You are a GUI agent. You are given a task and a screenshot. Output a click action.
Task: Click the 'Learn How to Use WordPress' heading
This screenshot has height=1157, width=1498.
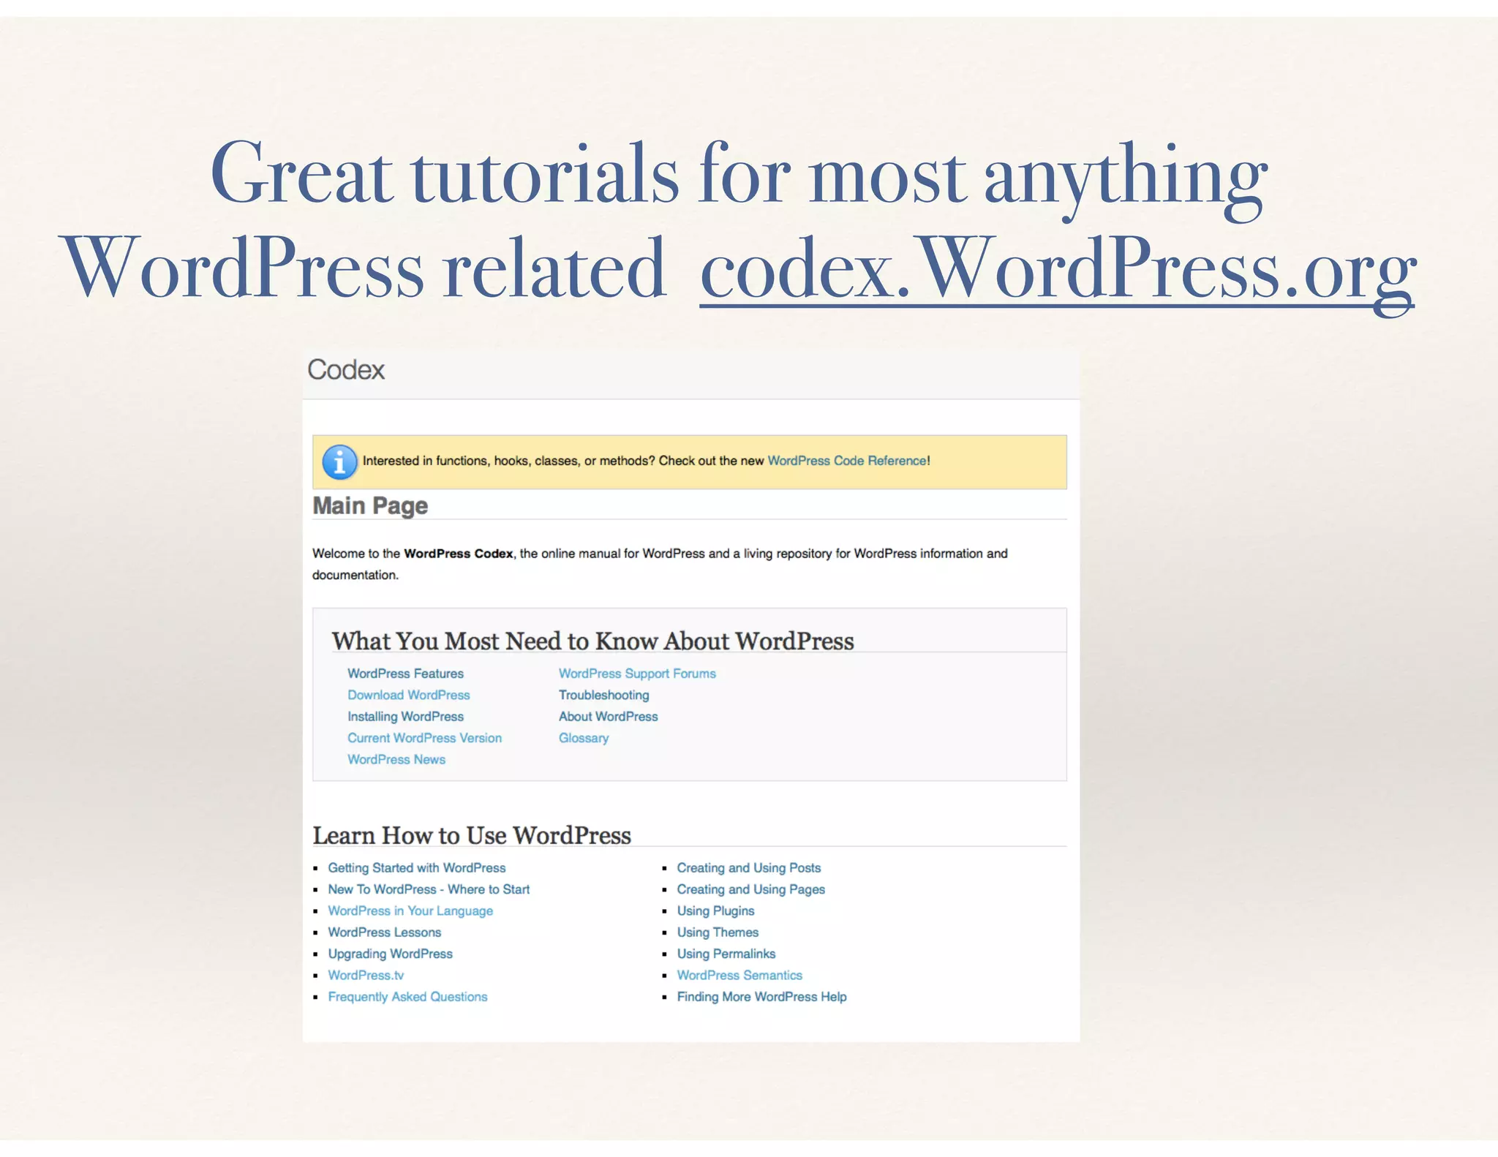coord(472,835)
